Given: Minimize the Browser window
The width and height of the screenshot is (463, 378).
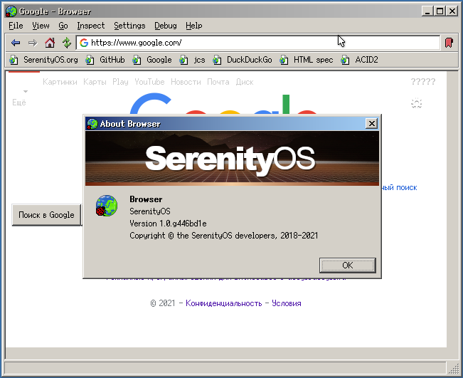Looking at the screenshot, I should coord(427,11).
